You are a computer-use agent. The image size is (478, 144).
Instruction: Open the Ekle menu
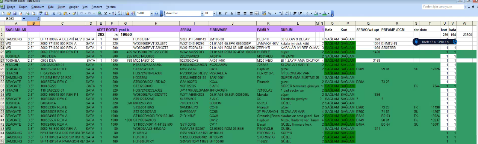[x=51, y=7]
